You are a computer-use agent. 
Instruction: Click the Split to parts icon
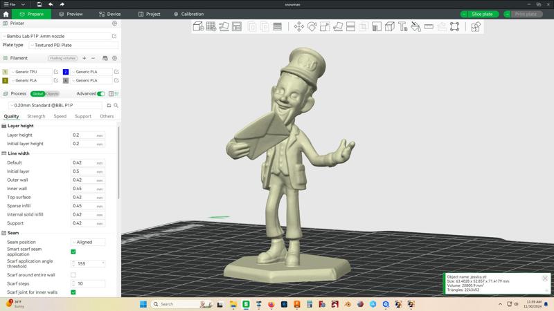265,26
